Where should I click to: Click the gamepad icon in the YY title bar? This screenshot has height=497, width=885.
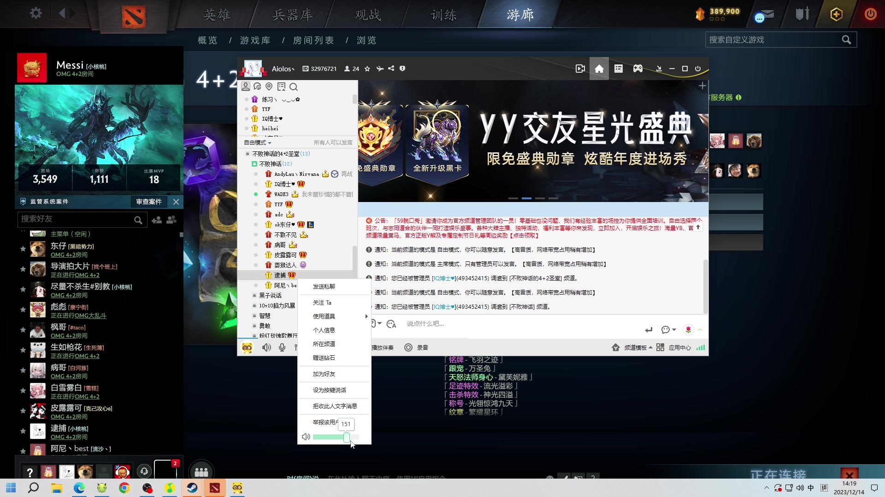637,69
